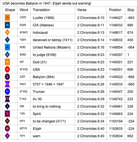This screenshot has height=142, width=137.
Task: Select the position value 1149963
Action: (116, 114)
